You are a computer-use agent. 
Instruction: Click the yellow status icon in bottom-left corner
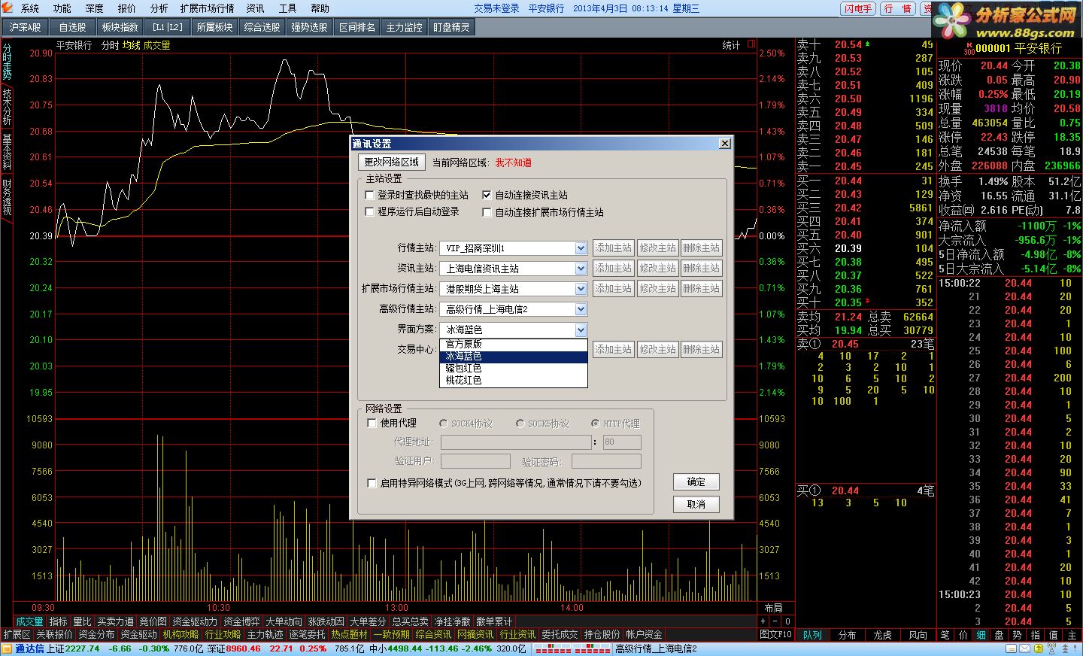coord(7,648)
